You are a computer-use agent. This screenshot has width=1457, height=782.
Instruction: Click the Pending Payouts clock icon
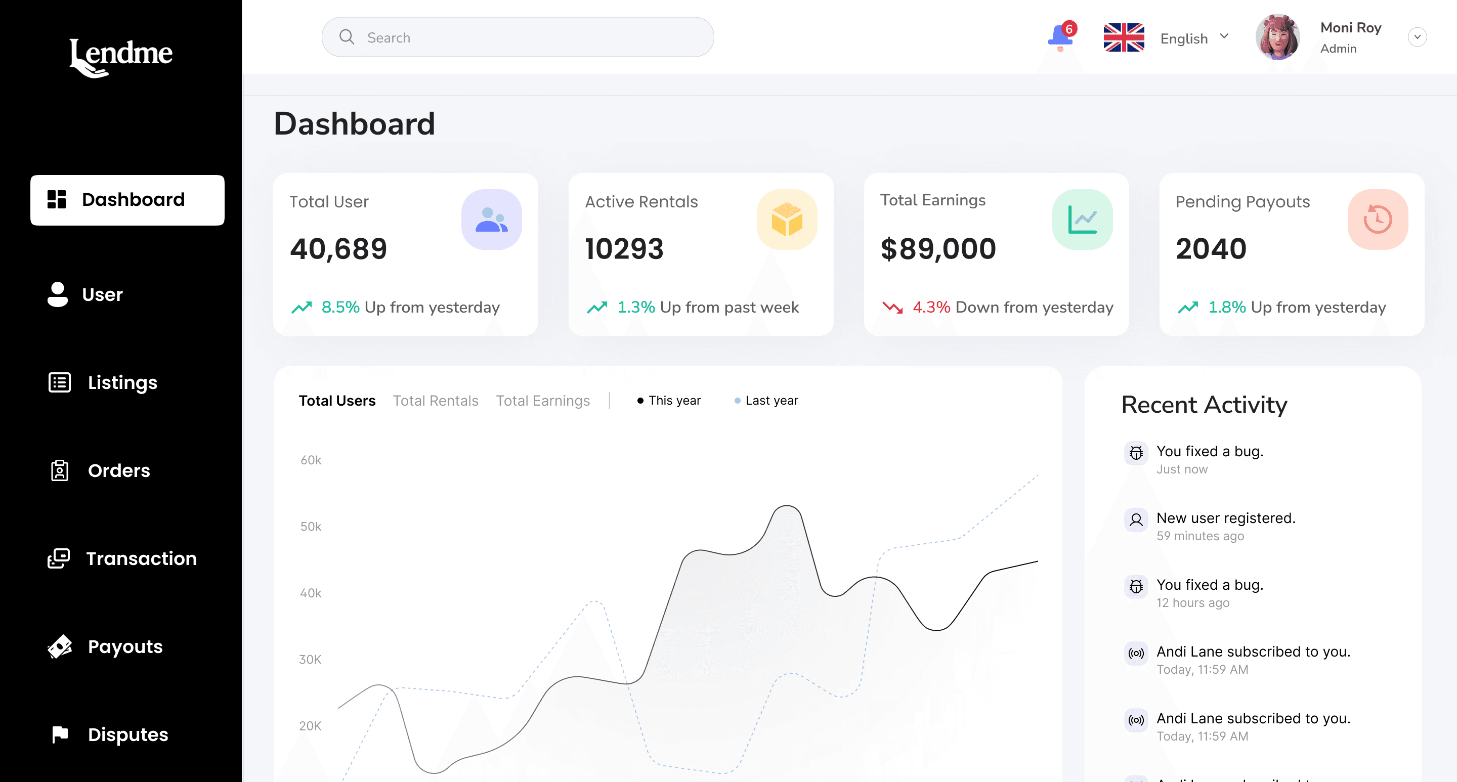(1377, 220)
